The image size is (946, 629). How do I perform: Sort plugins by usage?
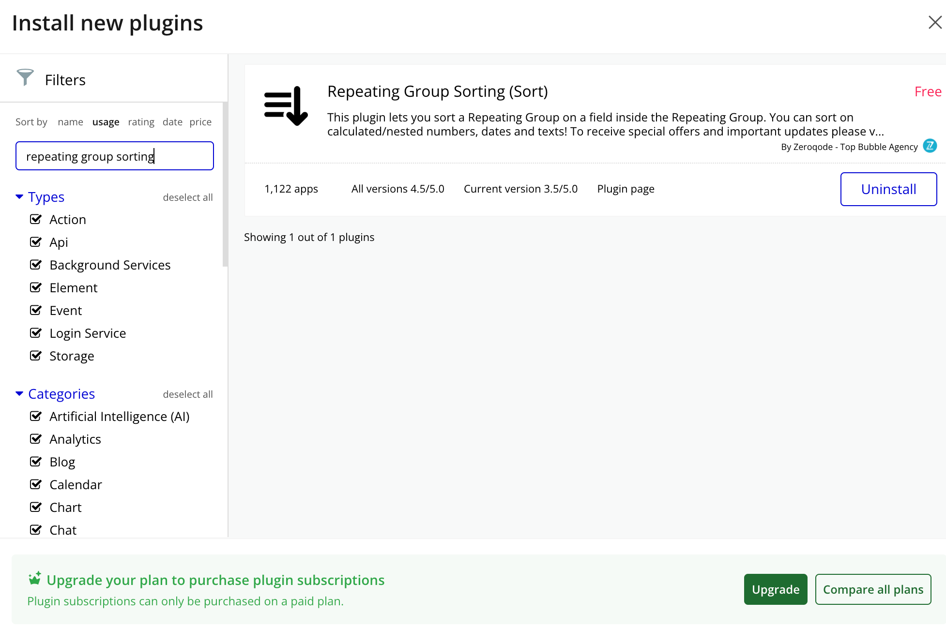pos(106,122)
